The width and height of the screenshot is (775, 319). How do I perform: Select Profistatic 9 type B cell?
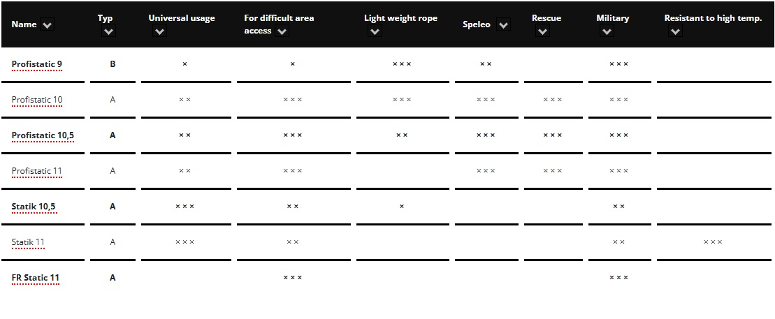pyautogui.click(x=113, y=64)
